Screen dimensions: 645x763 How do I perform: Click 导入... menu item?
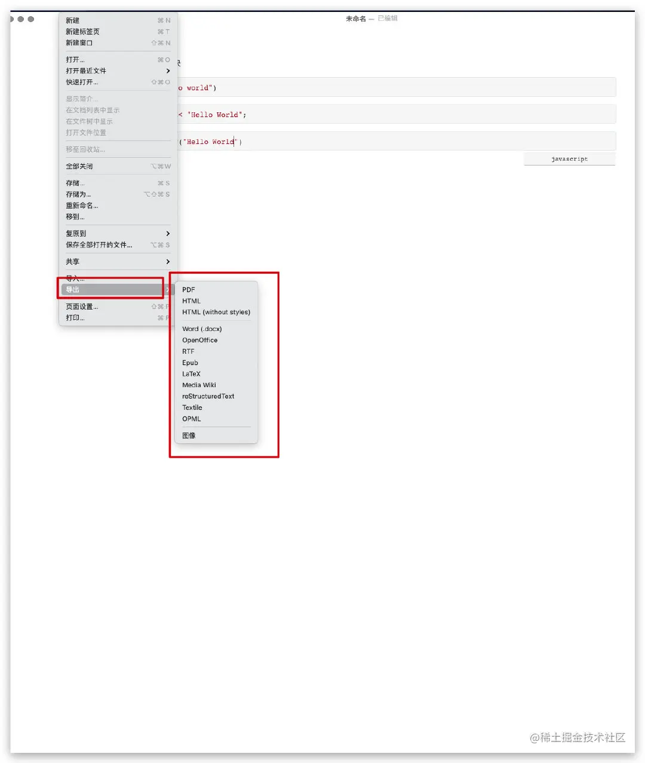(x=118, y=278)
